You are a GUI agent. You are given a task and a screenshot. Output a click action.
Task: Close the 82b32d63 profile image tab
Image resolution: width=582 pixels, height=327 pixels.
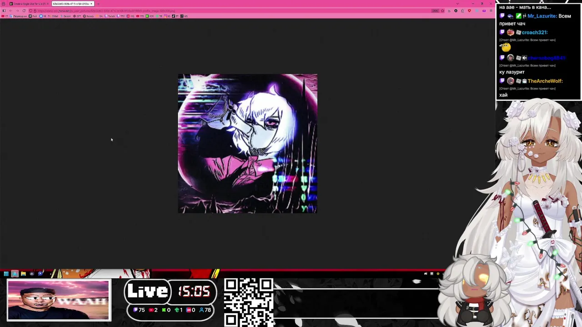coord(91,4)
